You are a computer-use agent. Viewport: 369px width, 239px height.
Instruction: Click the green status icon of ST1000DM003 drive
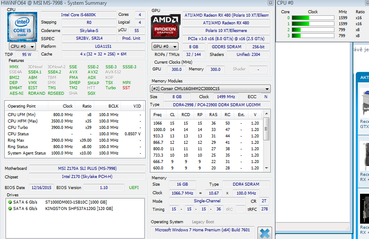(x=10, y=202)
